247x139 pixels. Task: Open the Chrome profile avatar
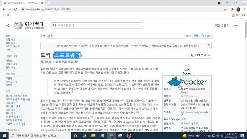(238, 9)
